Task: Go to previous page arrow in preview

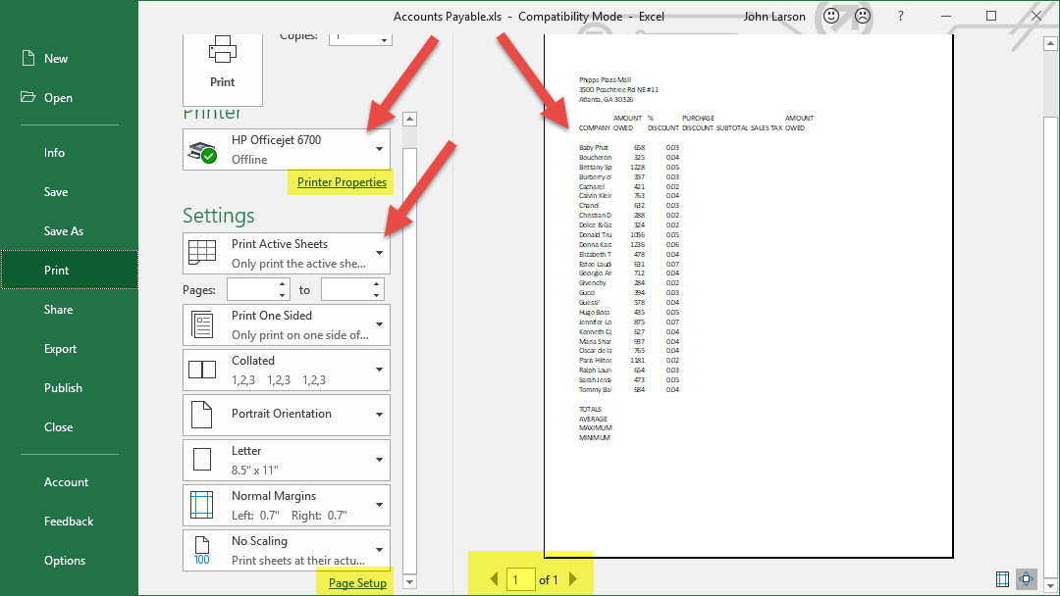Action: 495,579
